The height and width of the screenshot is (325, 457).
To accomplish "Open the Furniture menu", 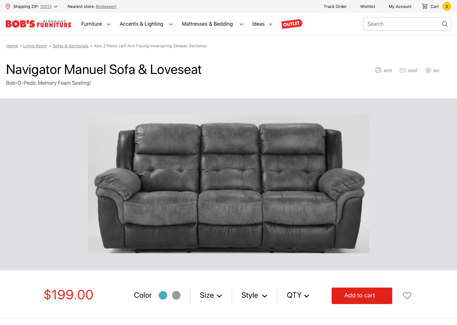I will coord(96,24).
